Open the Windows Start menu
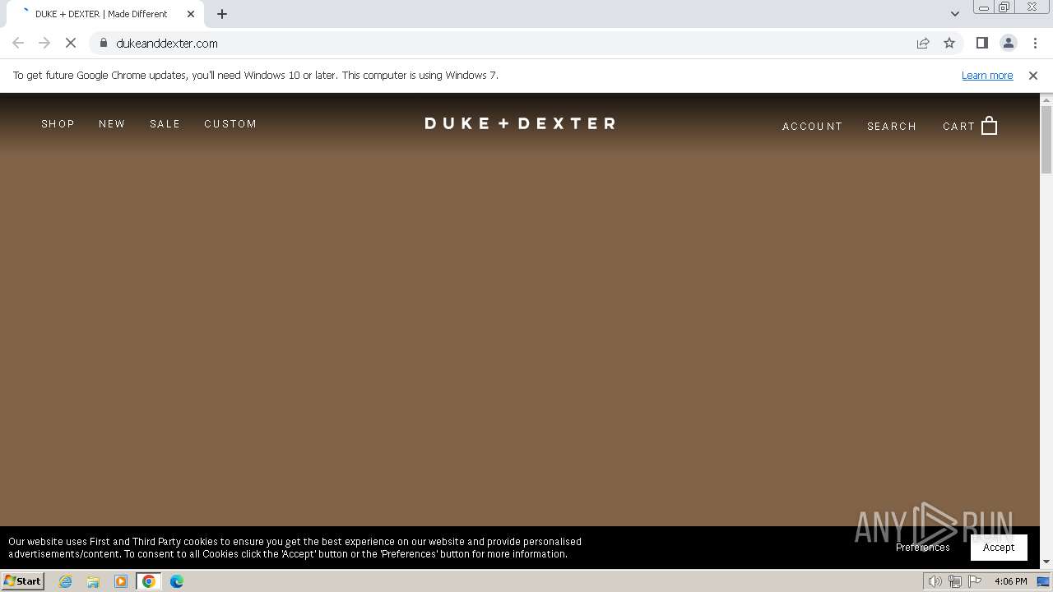 point(22,581)
